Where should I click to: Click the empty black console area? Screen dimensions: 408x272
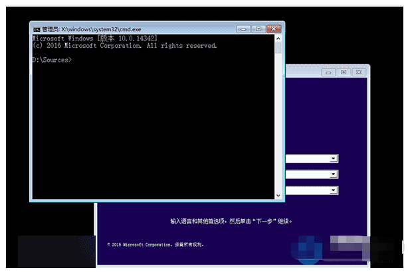[x=153, y=133]
